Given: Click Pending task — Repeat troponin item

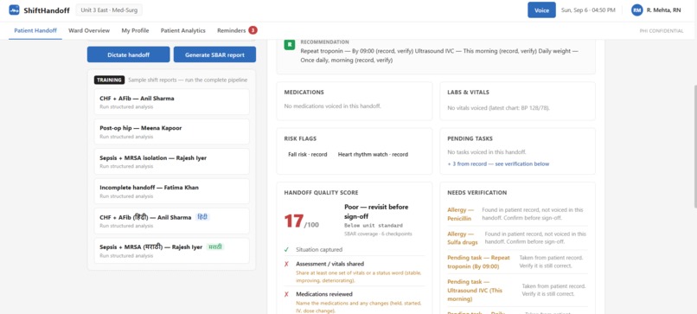Looking at the screenshot, I should point(517,262).
